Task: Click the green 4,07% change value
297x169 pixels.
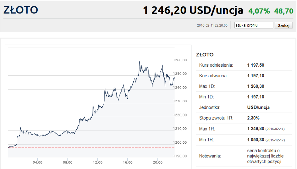Action: click(259, 11)
